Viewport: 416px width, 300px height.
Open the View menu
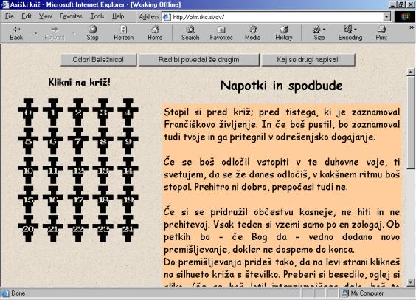click(46, 16)
